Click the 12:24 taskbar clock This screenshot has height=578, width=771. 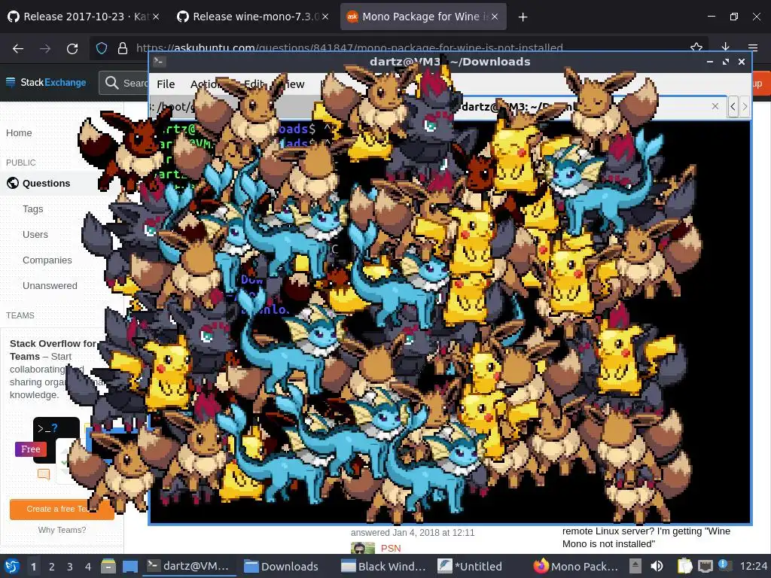click(x=753, y=566)
